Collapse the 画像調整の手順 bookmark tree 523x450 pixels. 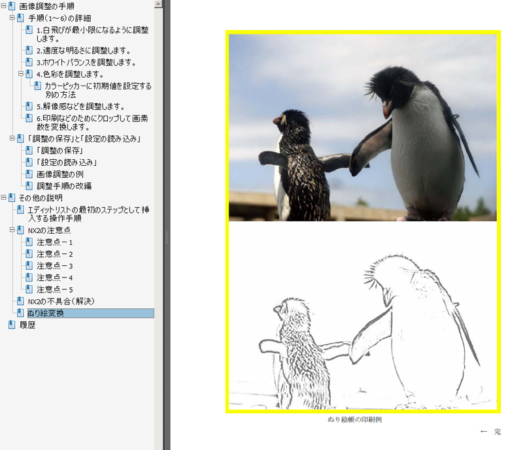click(x=4, y=6)
